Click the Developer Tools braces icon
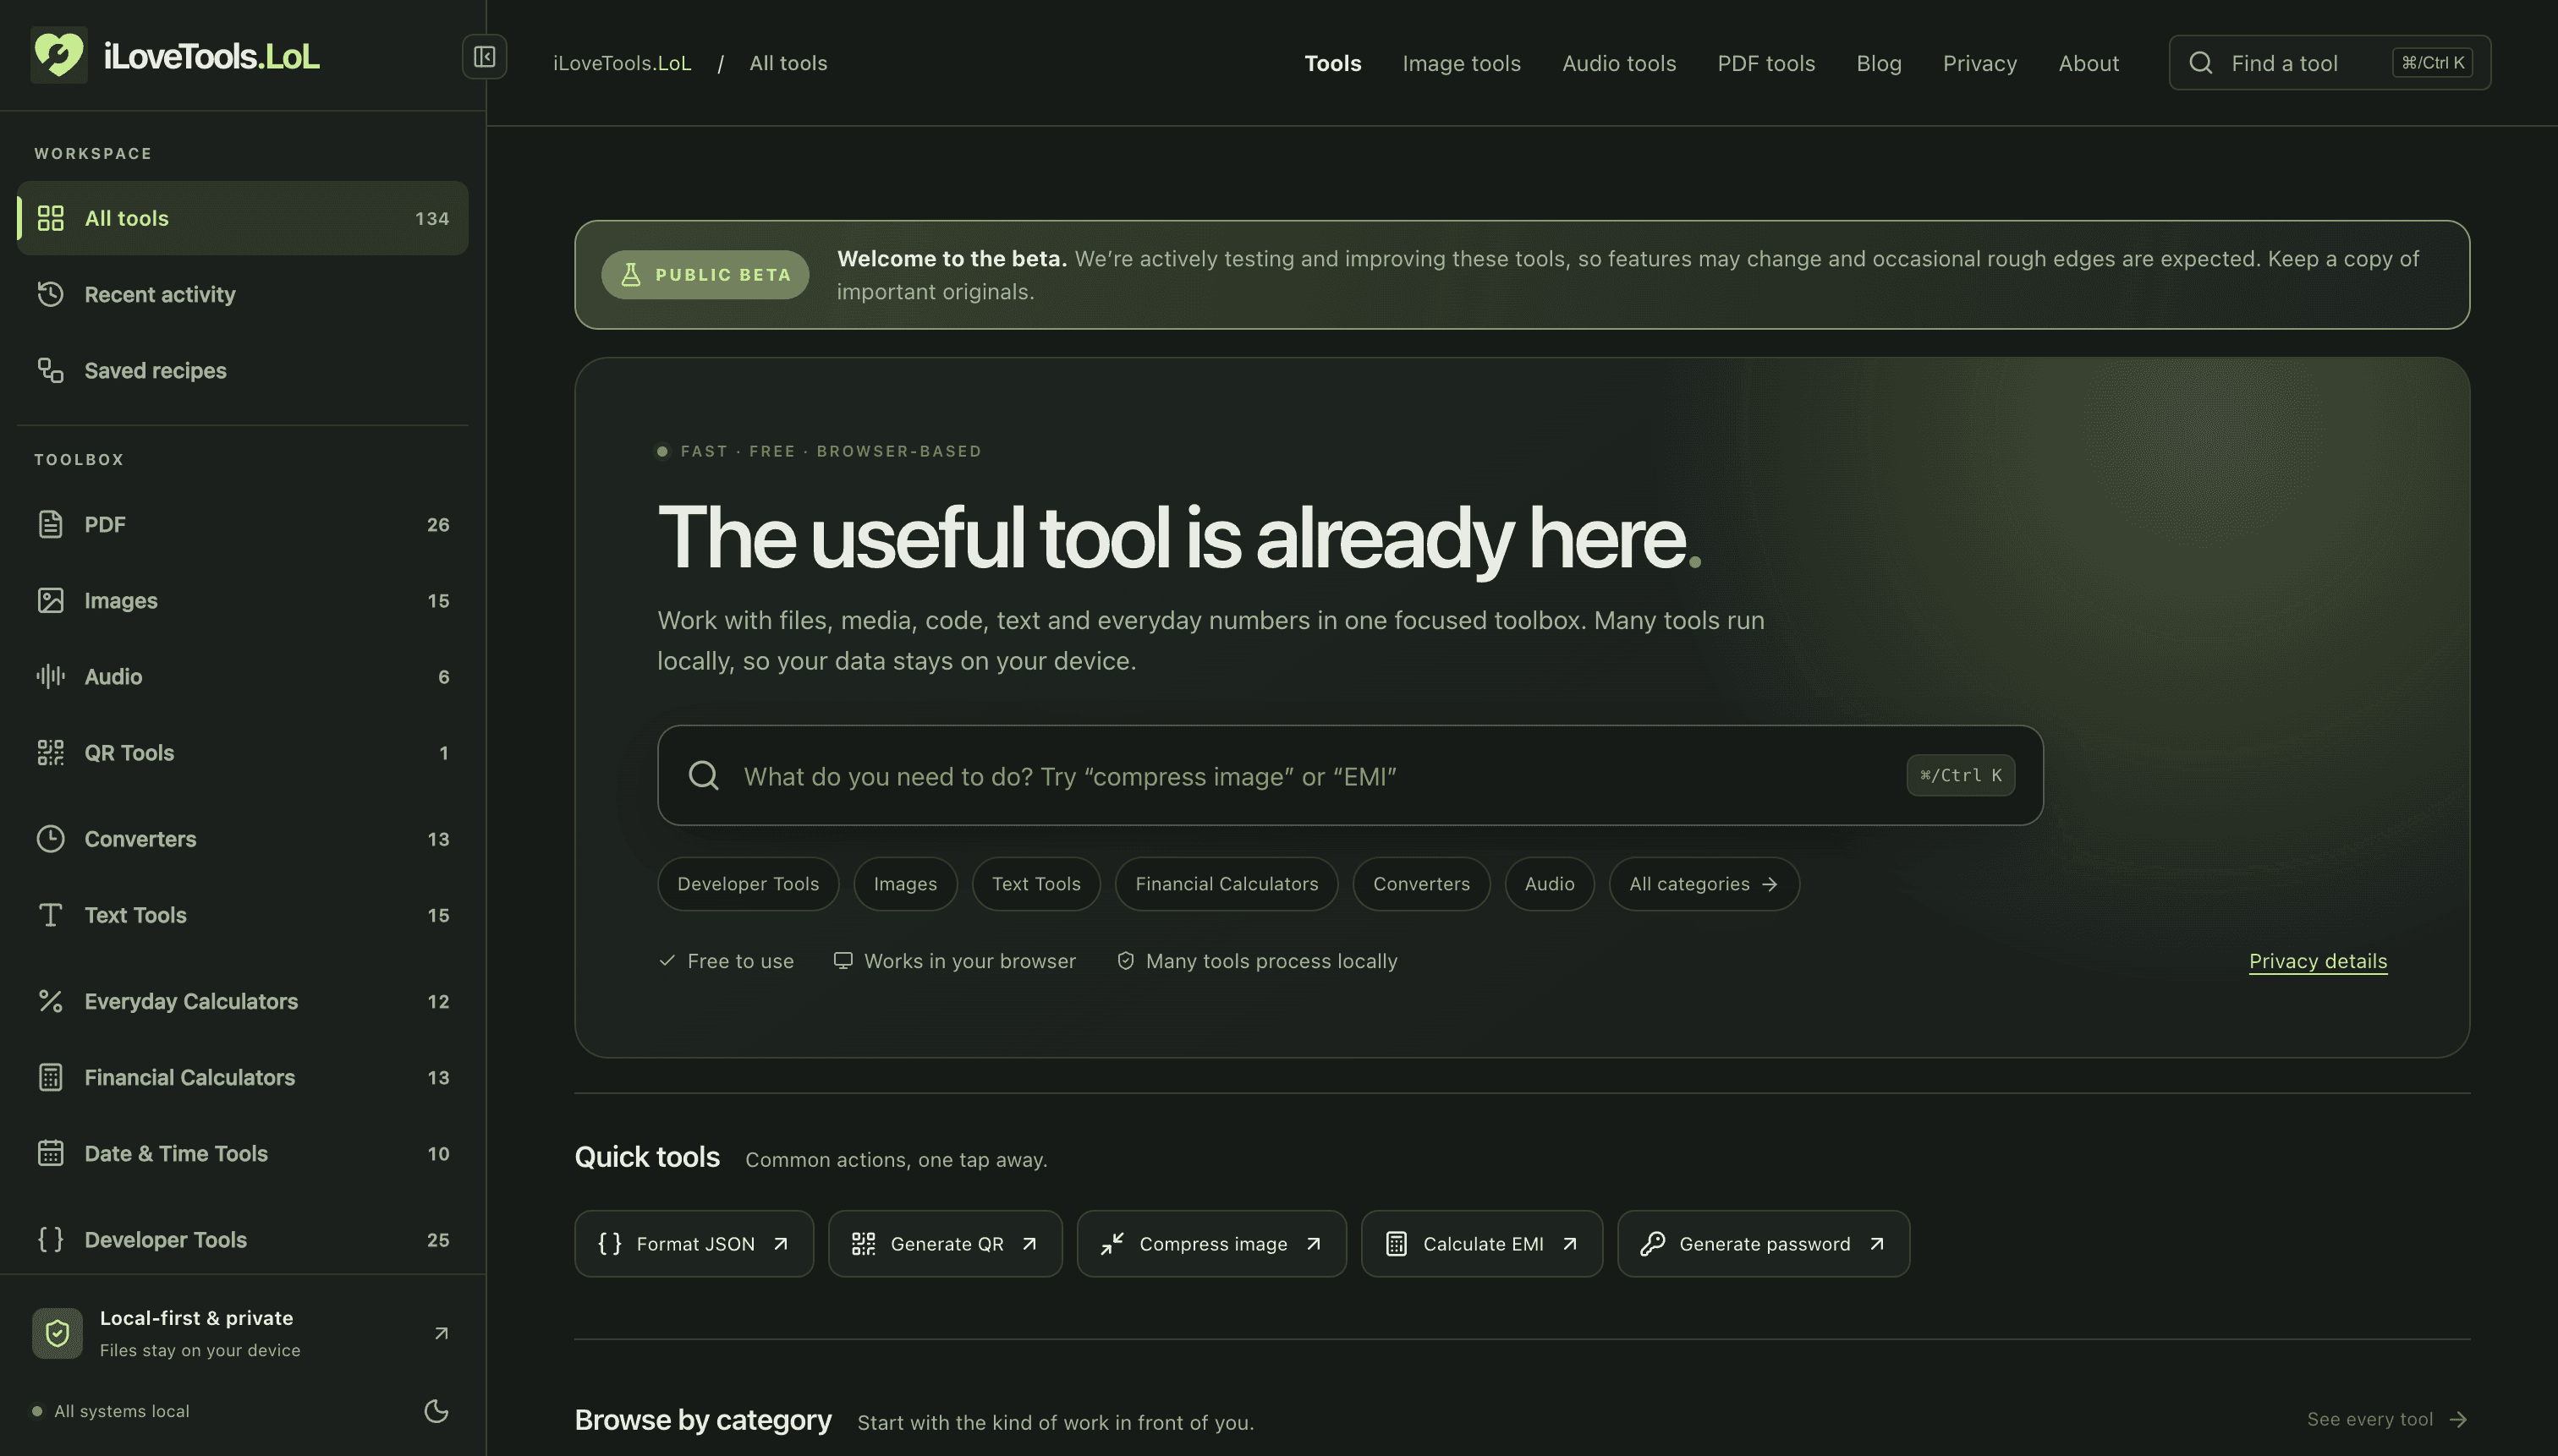 click(51, 1239)
